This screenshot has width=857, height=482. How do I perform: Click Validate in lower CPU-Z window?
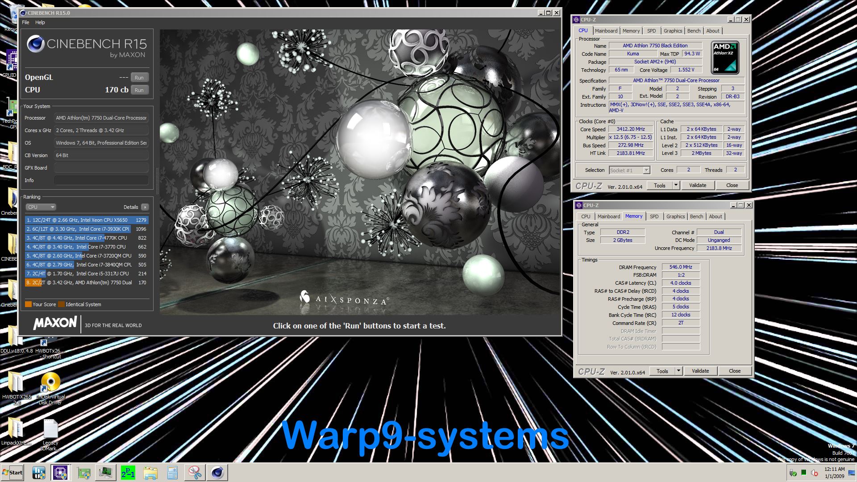(700, 371)
